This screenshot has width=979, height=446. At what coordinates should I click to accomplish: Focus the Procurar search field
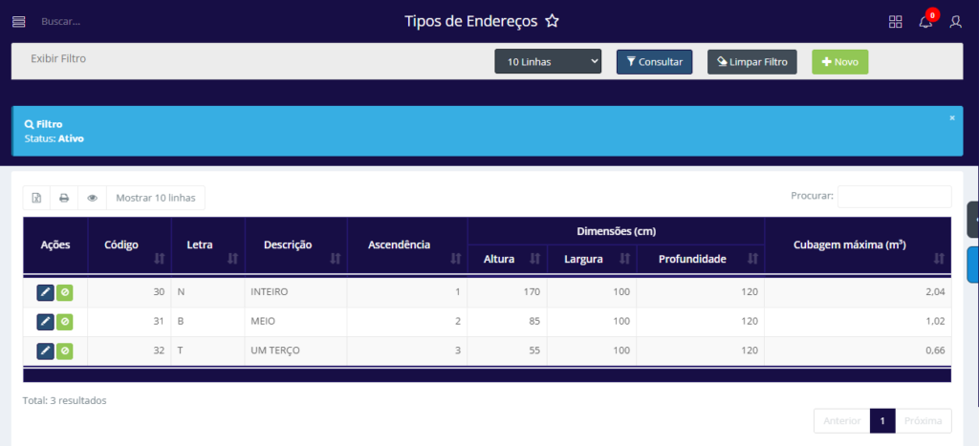tap(894, 196)
